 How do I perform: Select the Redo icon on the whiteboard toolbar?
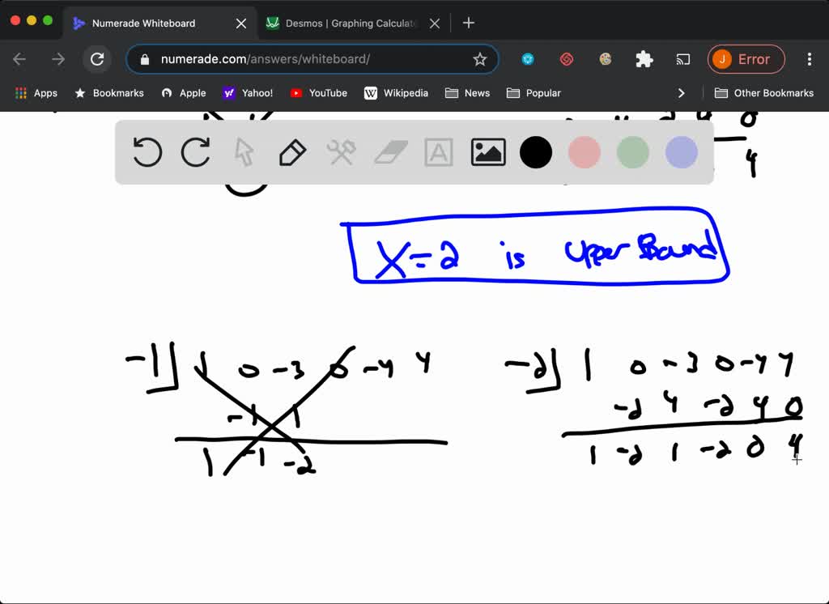point(195,152)
